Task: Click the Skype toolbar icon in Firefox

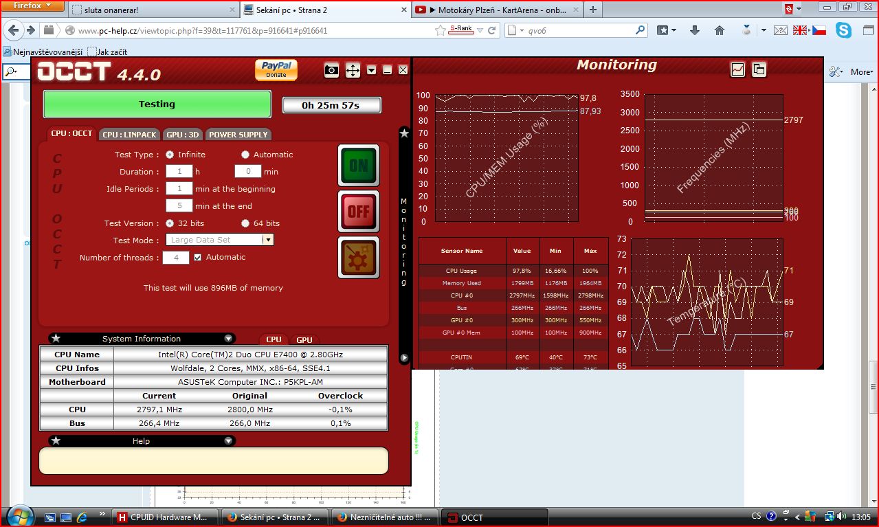Action: point(843,30)
